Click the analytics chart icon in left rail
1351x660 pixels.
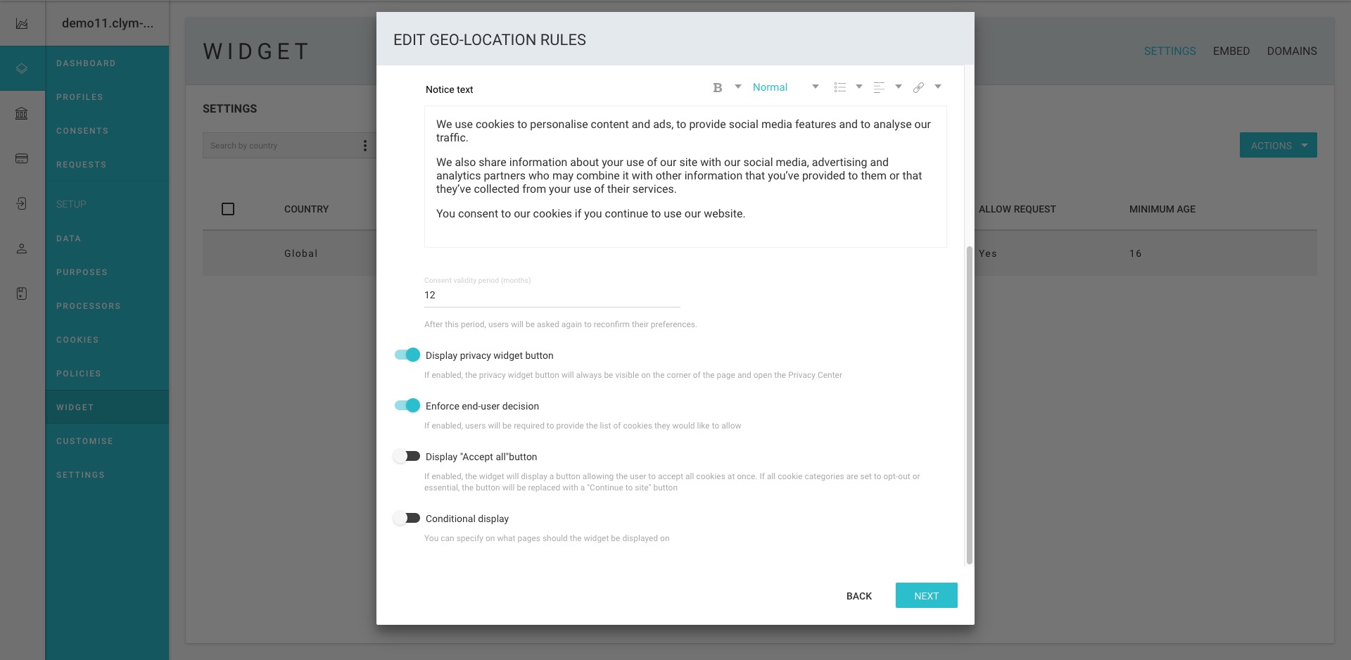[x=22, y=23]
